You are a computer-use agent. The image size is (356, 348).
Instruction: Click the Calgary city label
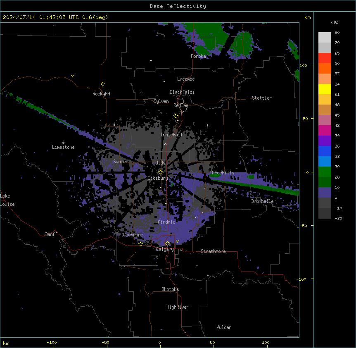click(165, 249)
